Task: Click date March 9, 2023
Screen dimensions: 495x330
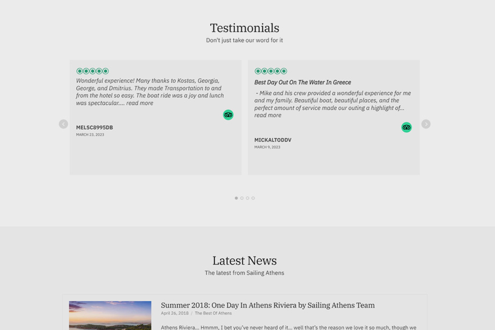Action: click(x=267, y=147)
